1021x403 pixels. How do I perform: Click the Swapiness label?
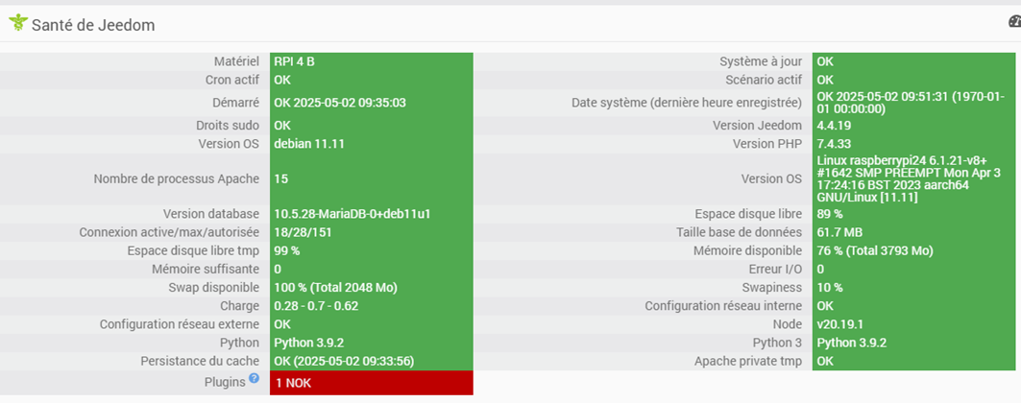(x=772, y=287)
